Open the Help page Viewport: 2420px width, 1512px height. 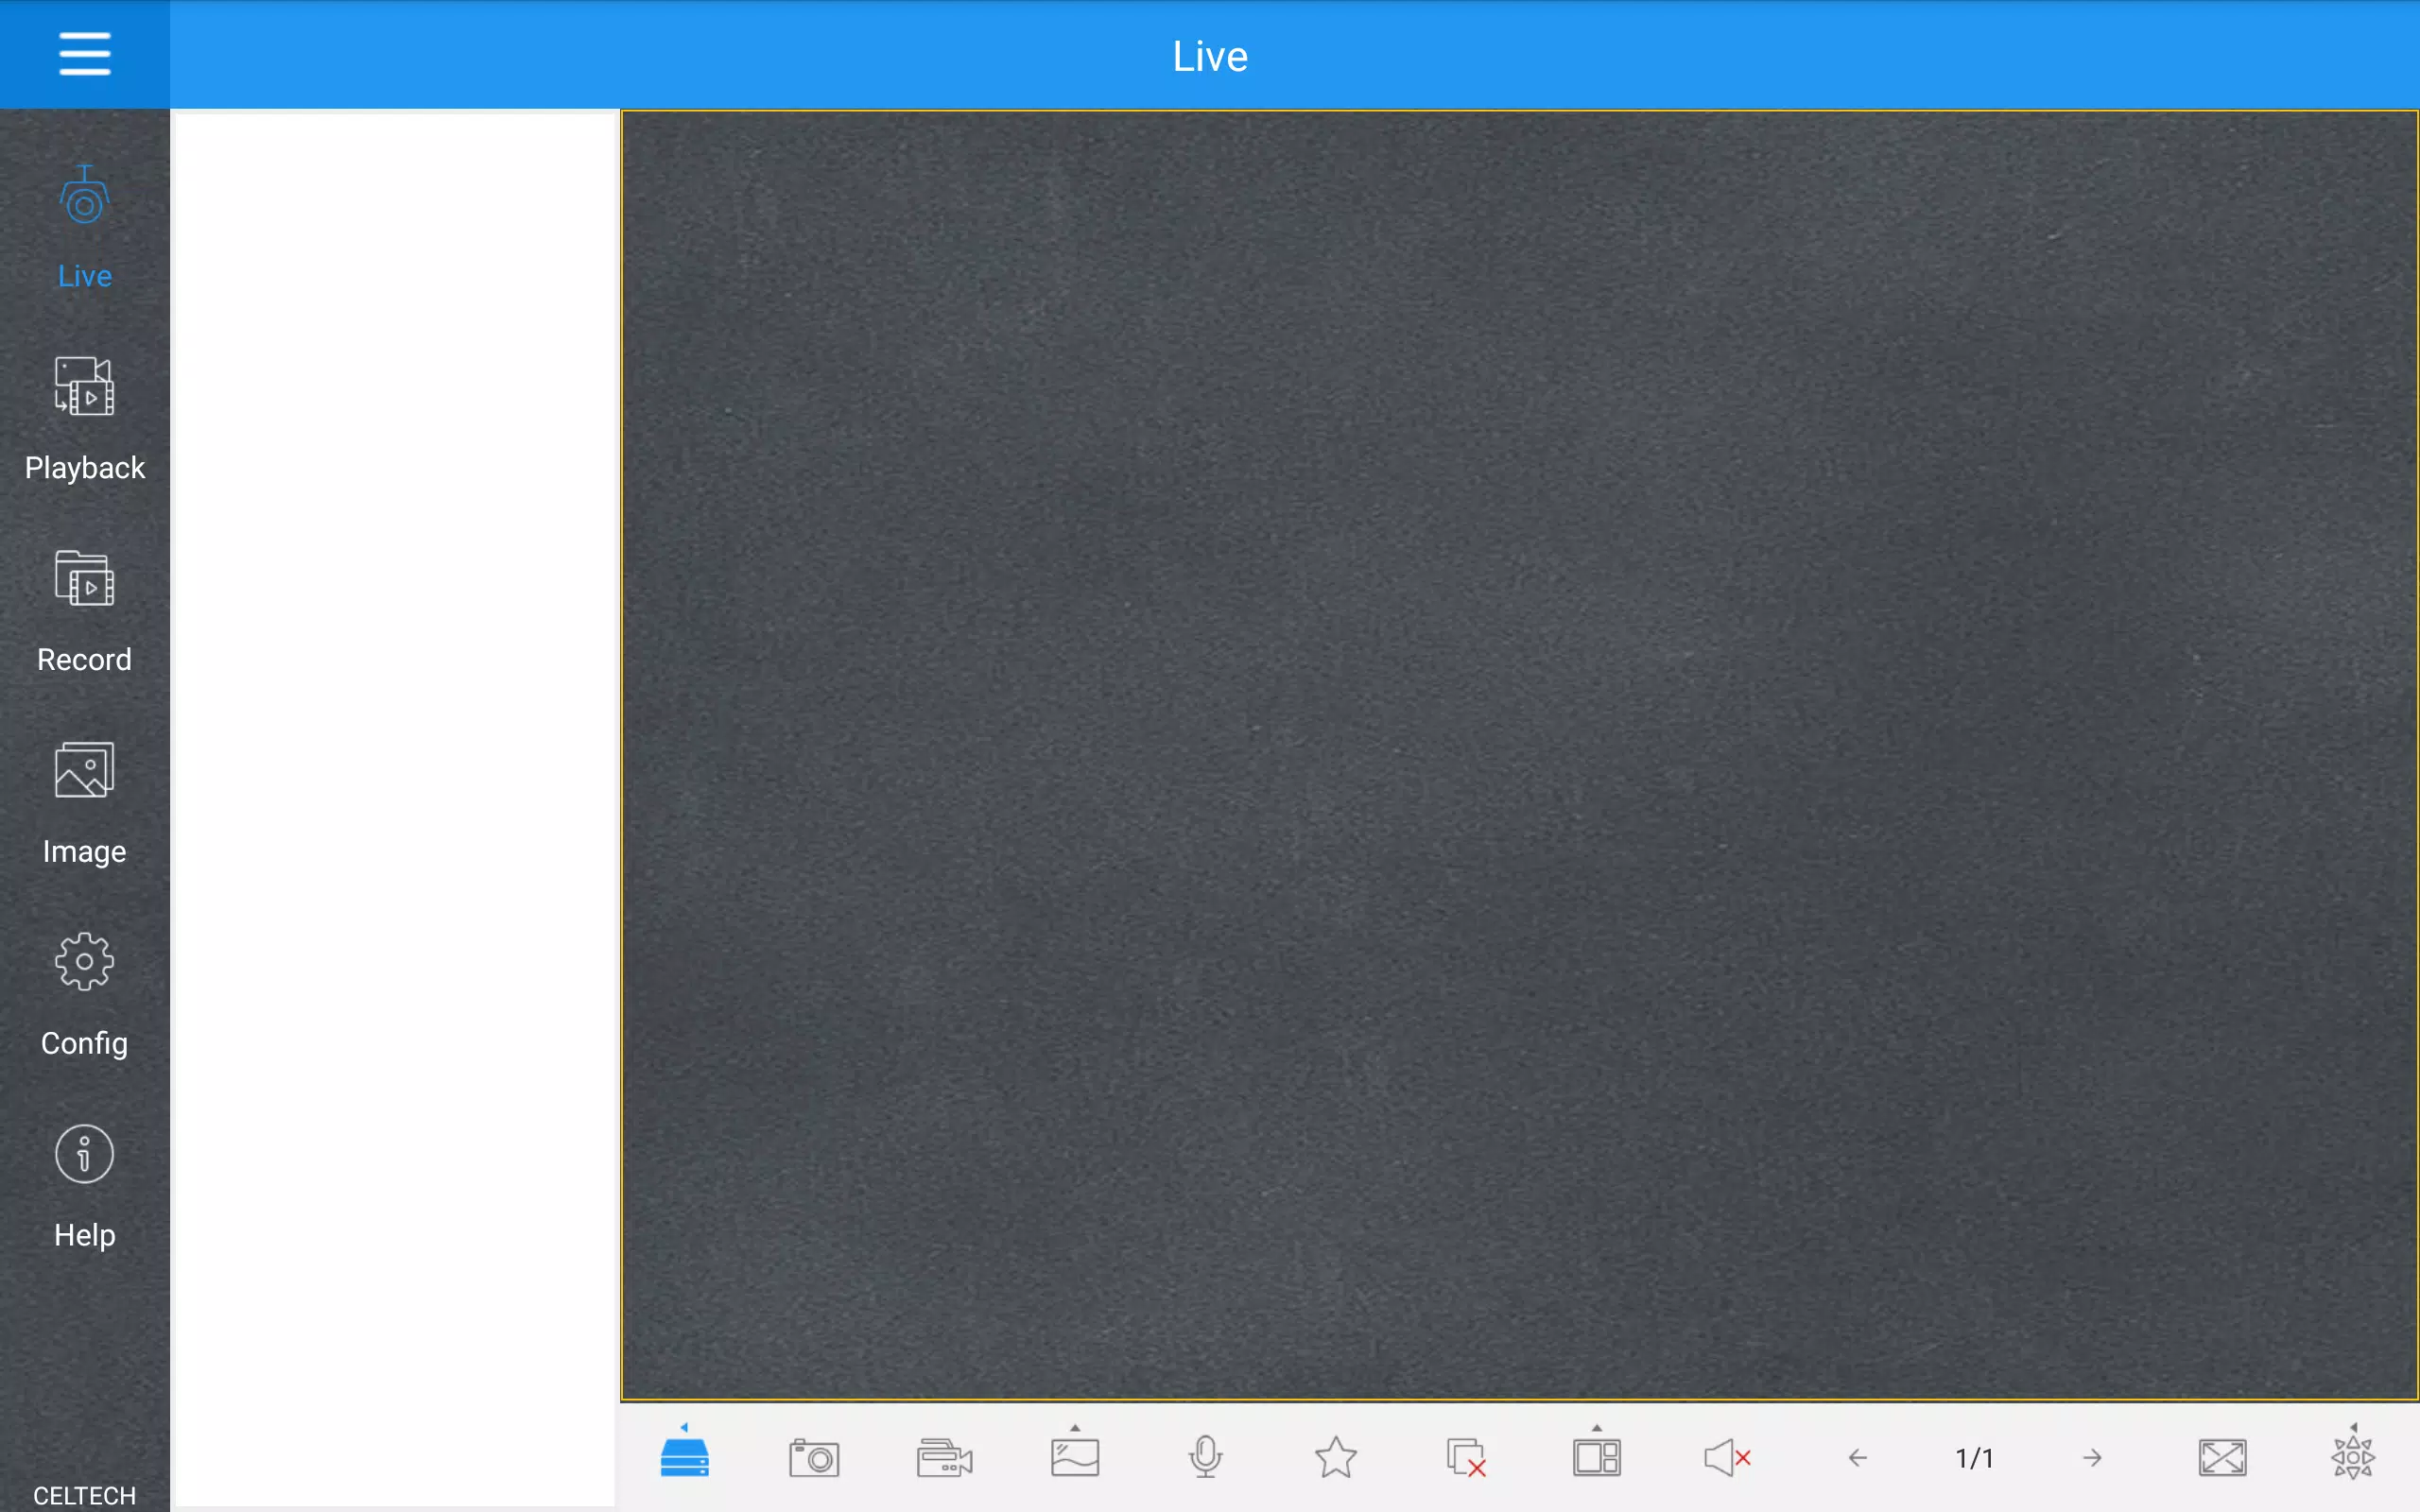84,1187
